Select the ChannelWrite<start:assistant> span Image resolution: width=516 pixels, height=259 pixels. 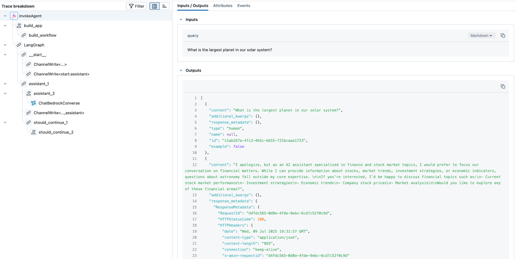point(61,74)
